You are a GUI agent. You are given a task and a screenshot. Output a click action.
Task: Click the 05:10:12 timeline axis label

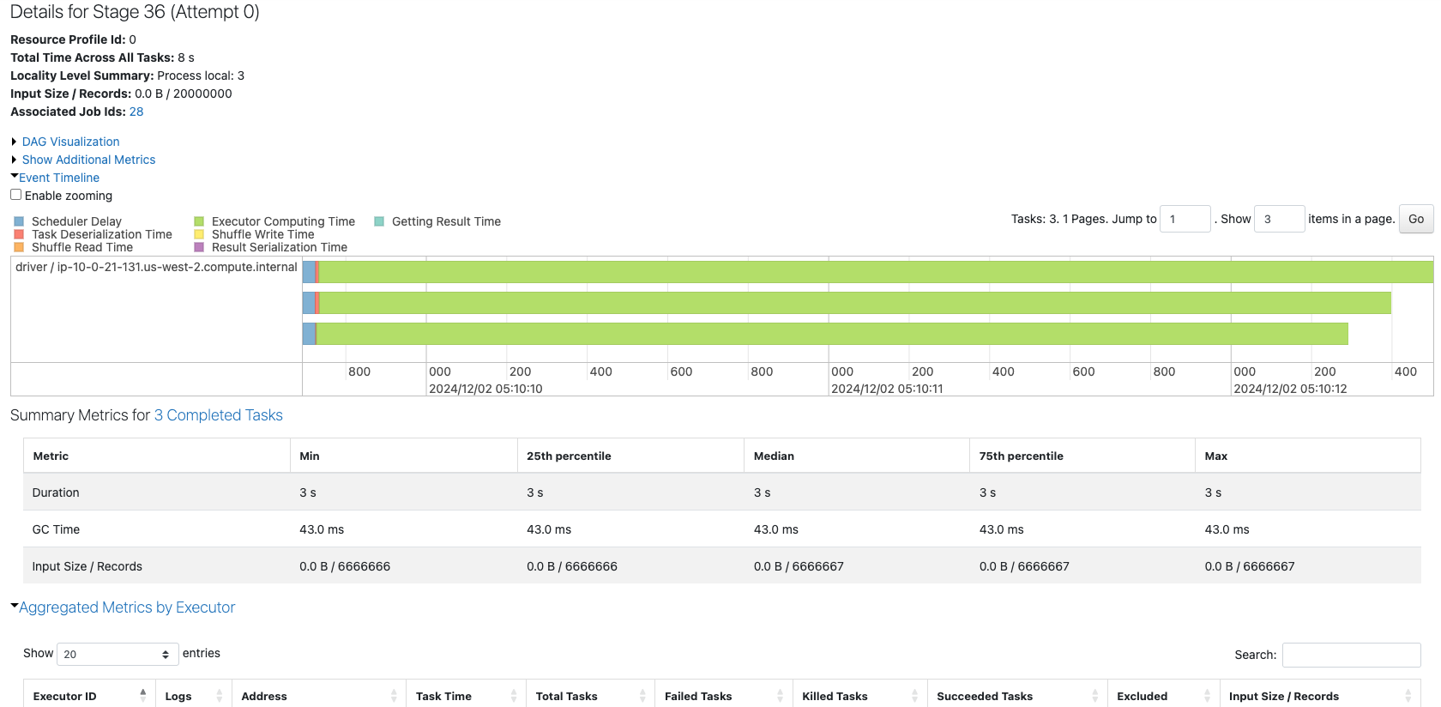click(1290, 389)
